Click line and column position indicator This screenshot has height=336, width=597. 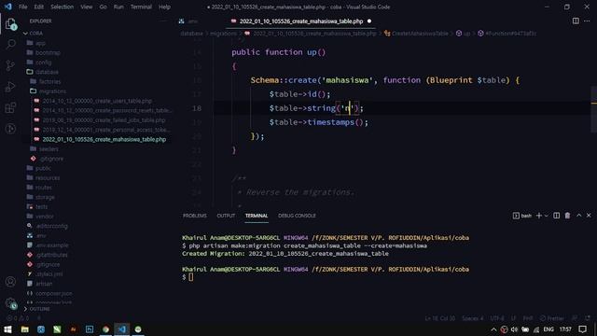tap(439, 318)
